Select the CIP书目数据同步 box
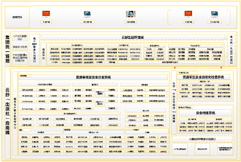 20,38
